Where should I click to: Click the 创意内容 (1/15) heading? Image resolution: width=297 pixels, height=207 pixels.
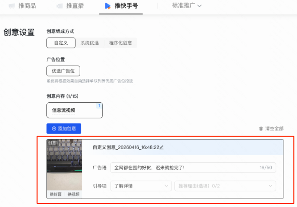pyautogui.click(x=63, y=96)
